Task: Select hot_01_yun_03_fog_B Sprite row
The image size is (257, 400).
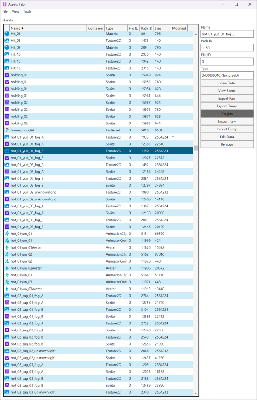Action: (99, 227)
